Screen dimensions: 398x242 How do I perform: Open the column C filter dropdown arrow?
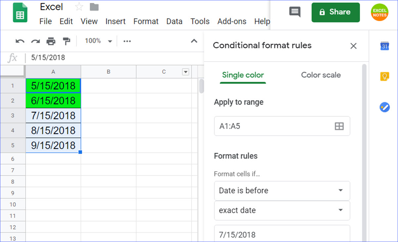click(x=185, y=72)
